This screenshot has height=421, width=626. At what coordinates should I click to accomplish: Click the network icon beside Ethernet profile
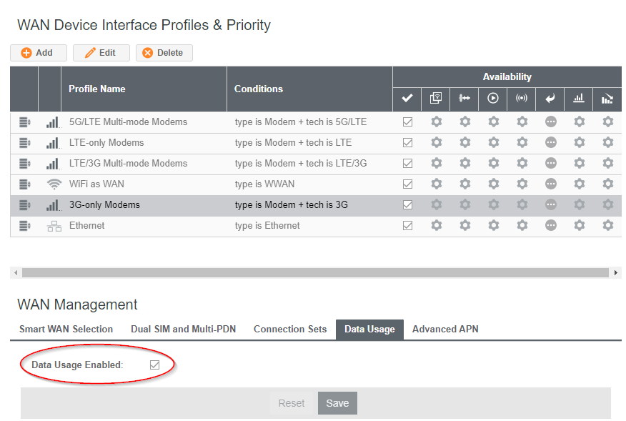54,226
